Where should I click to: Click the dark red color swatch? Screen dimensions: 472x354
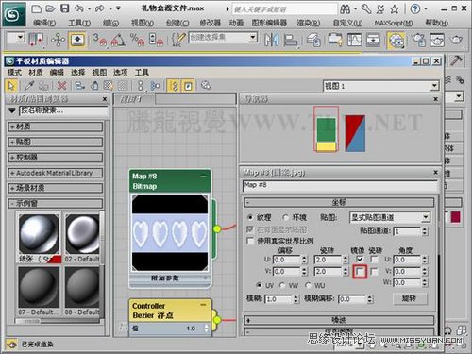pos(455,217)
